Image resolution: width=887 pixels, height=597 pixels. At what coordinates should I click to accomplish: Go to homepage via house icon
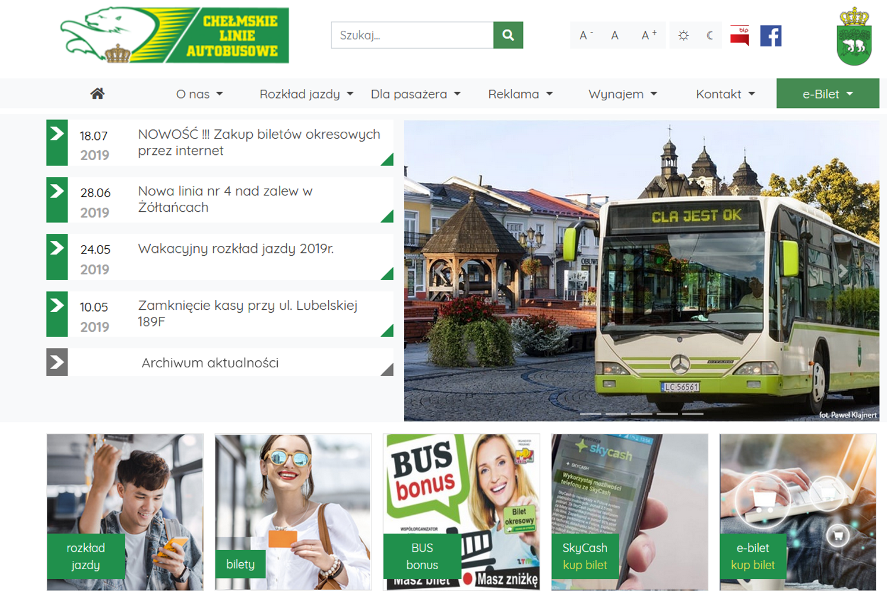pos(97,94)
